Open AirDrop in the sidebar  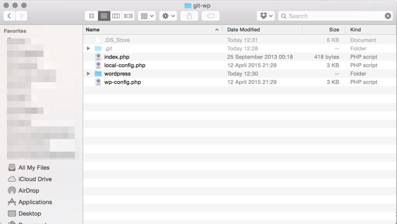click(29, 190)
